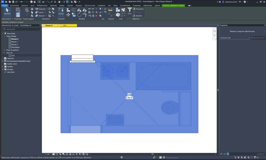Click the Filtre funnel icon

[129, 10]
